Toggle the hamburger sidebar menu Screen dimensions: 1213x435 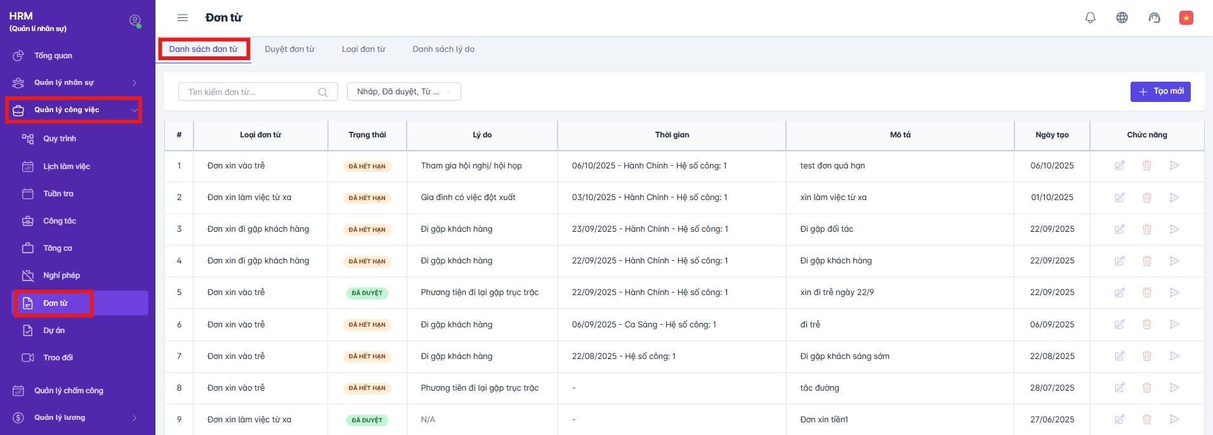pyautogui.click(x=183, y=18)
